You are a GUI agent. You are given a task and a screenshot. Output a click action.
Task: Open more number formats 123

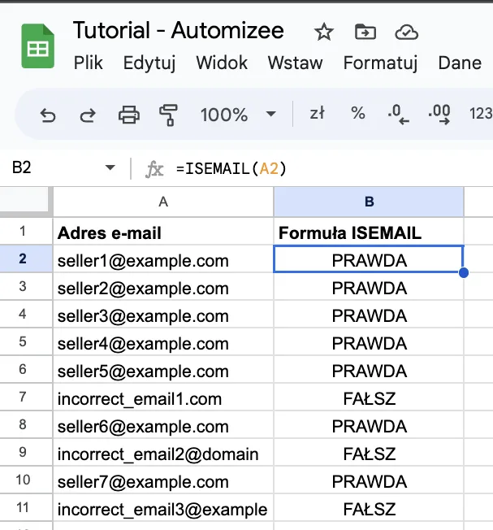(481, 114)
